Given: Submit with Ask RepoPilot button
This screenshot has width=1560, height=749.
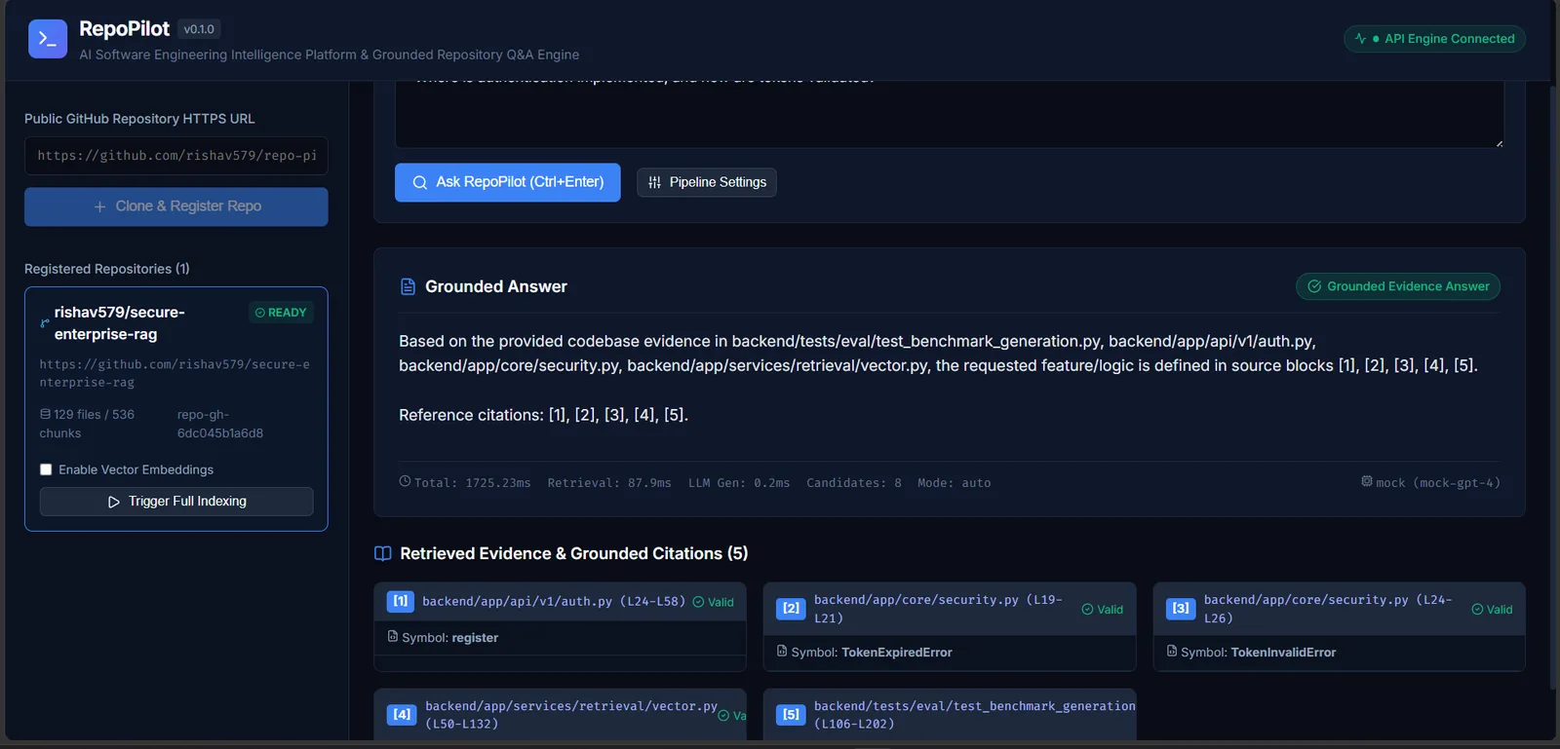Looking at the screenshot, I should point(508,182).
